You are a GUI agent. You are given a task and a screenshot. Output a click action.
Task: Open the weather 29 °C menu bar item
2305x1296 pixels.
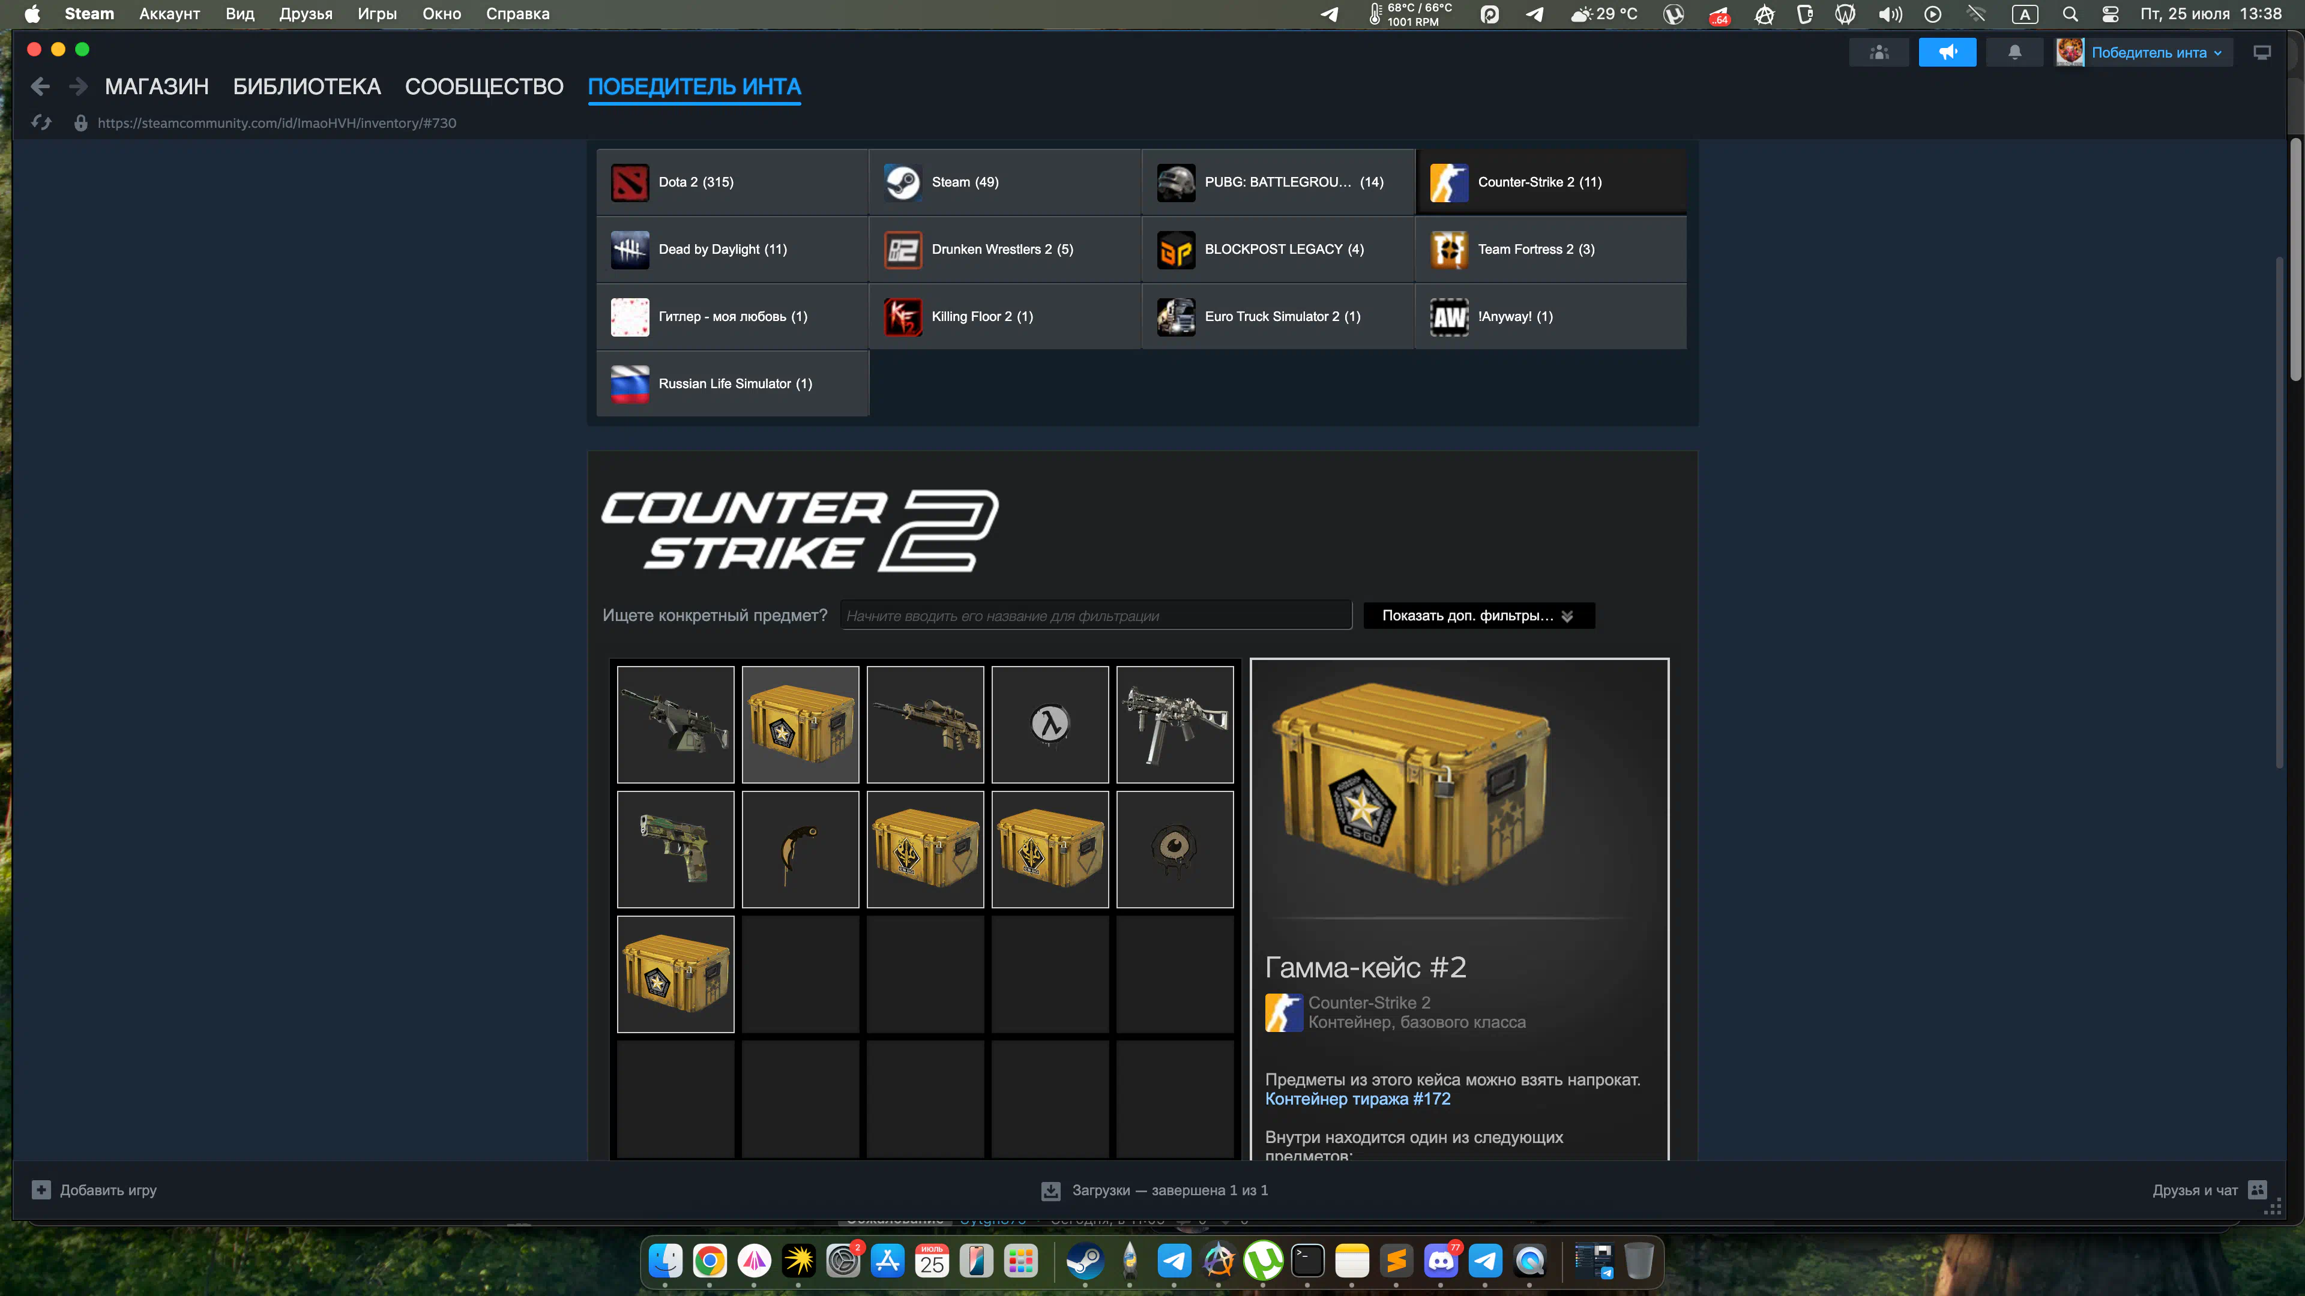(x=1604, y=13)
